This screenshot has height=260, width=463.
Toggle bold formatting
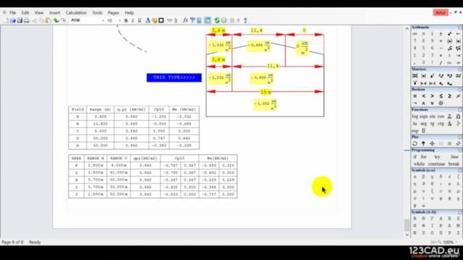(x=126, y=20)
